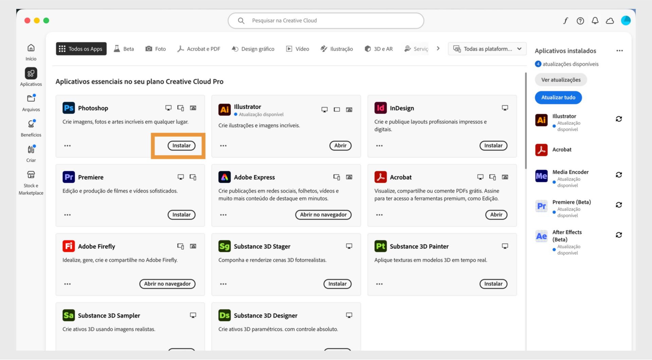This screenshot has width=652, height=360.
Task: Show more category tabs with arrow
Action: (438, 48)
